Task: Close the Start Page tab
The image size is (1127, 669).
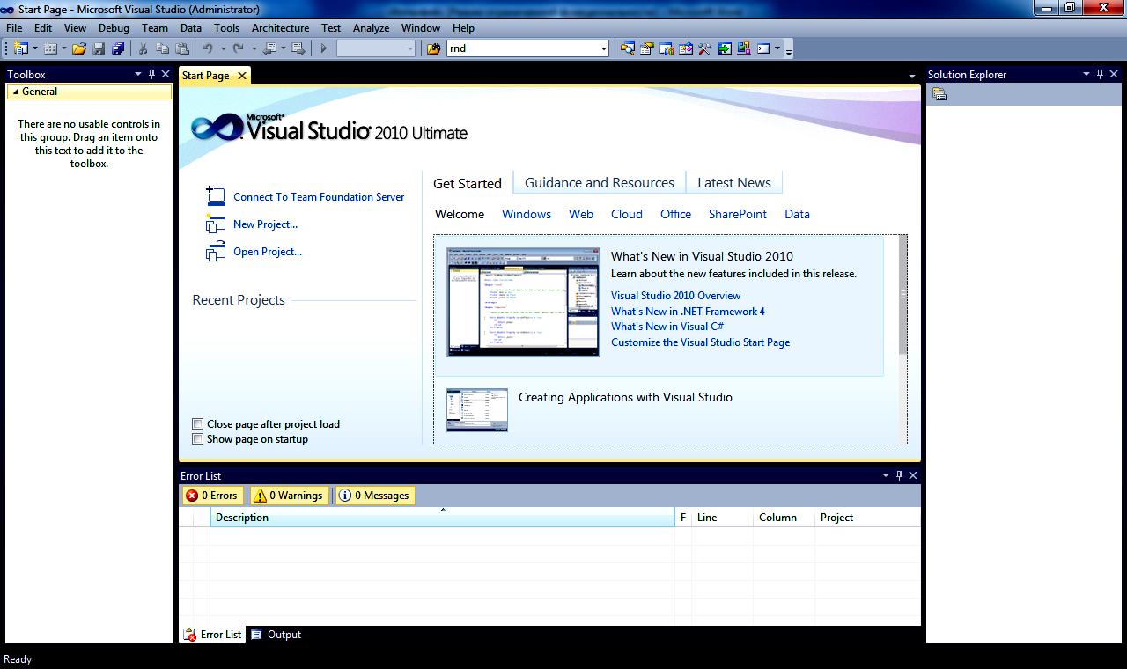Action: 241,76
